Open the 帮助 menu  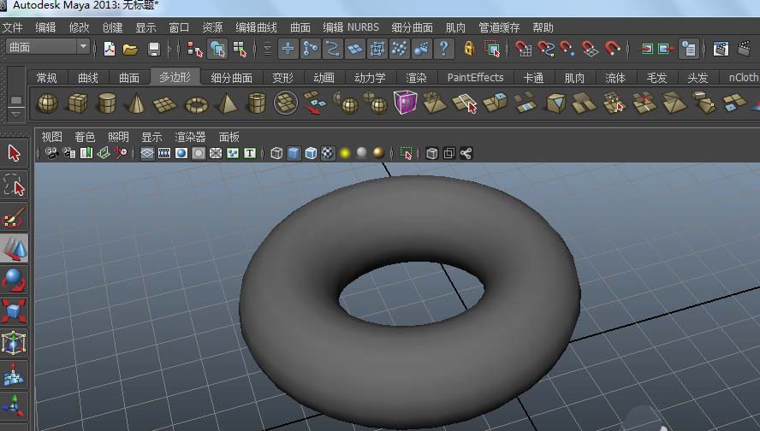pos(543,27)
